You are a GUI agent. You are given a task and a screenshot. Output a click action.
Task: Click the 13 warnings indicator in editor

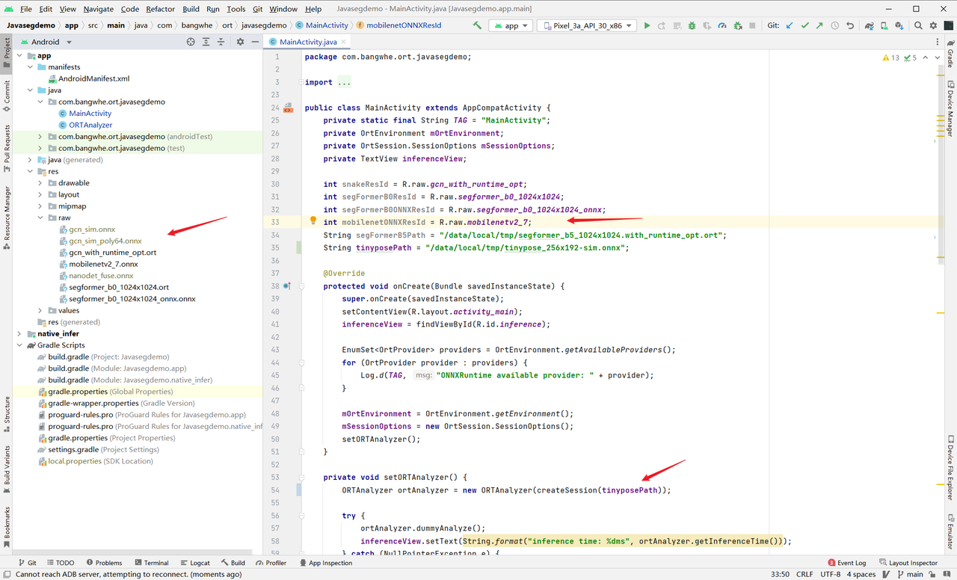[x=891, y=58]
